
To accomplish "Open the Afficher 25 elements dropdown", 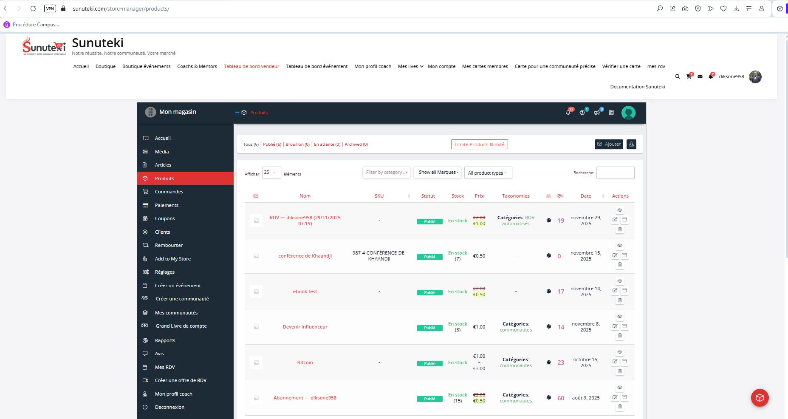I will [x=271, y=173].
